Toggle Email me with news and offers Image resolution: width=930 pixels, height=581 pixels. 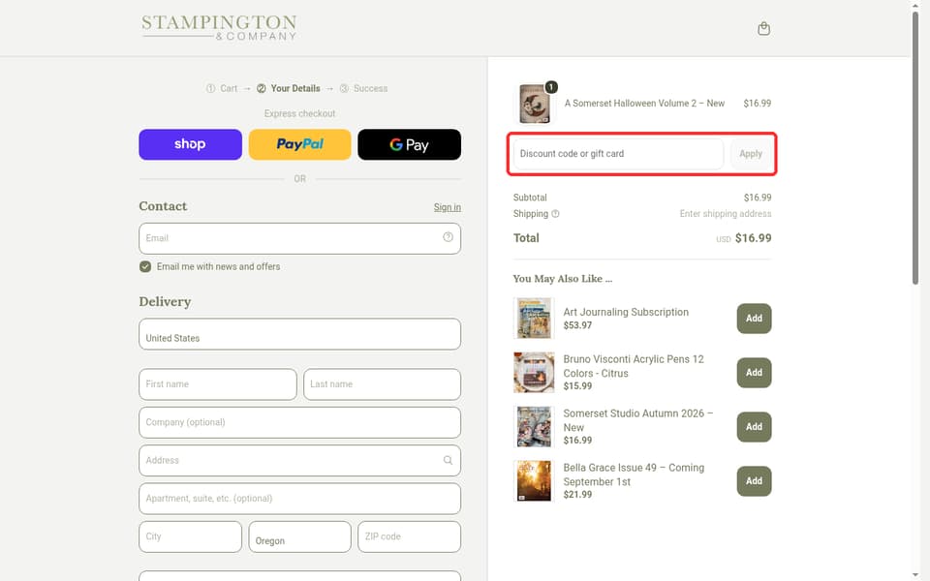145,267
